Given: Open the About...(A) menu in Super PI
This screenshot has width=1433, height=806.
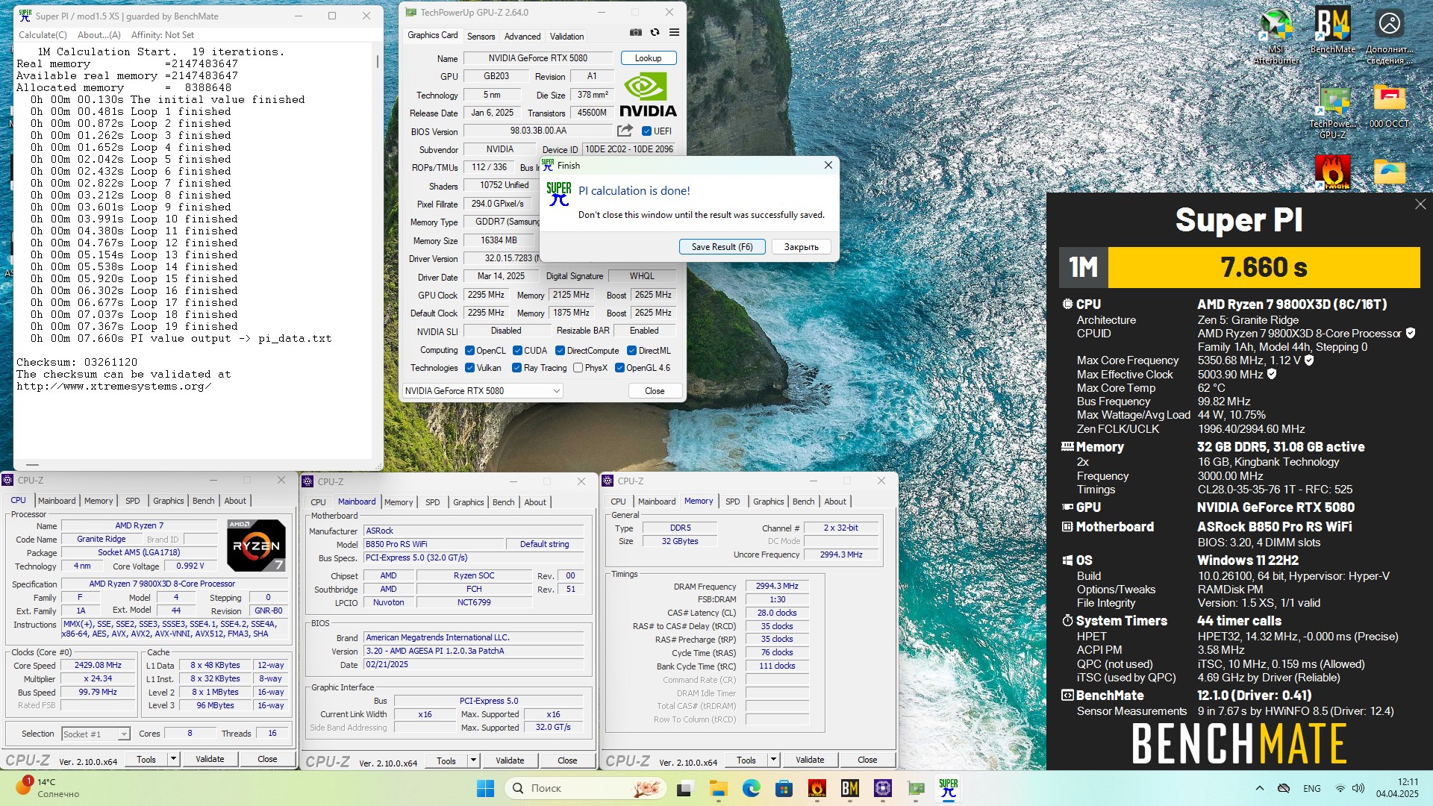Looking at the screenshot, I should pos(99,35).
